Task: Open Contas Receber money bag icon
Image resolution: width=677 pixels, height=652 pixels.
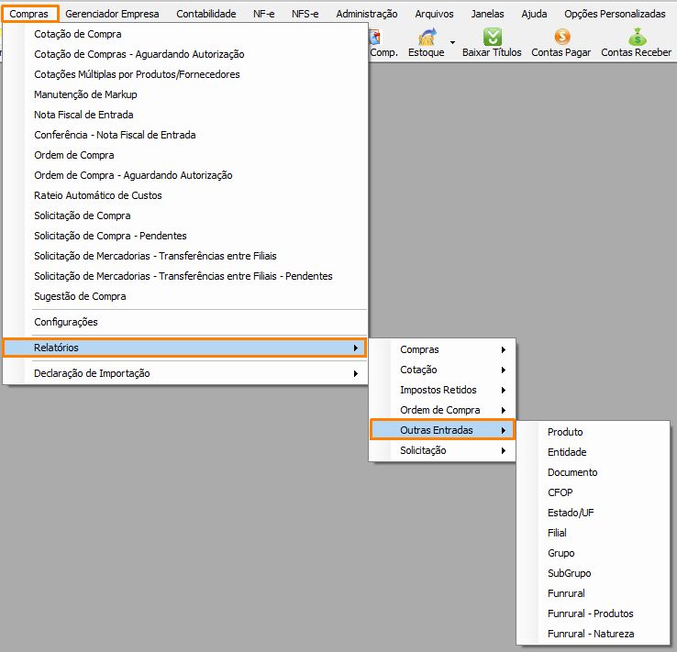Action: 636,38
